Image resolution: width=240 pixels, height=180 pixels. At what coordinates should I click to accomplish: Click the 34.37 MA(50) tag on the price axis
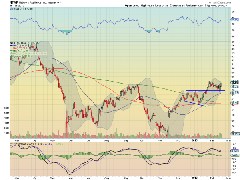235,93
